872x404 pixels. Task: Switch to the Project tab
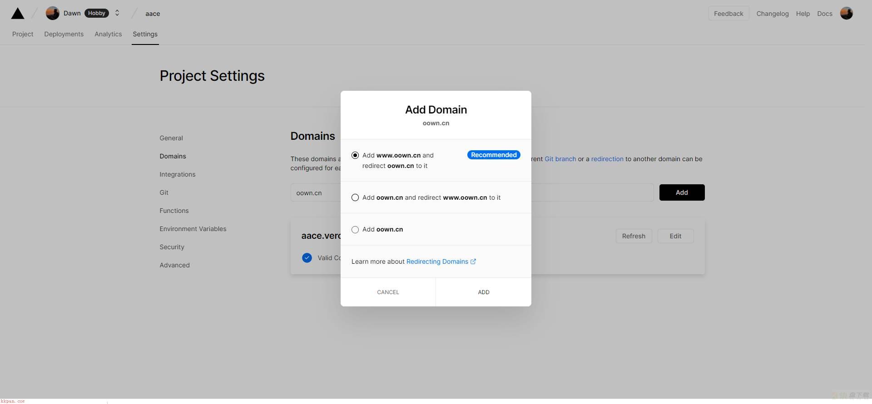(23, 34)
